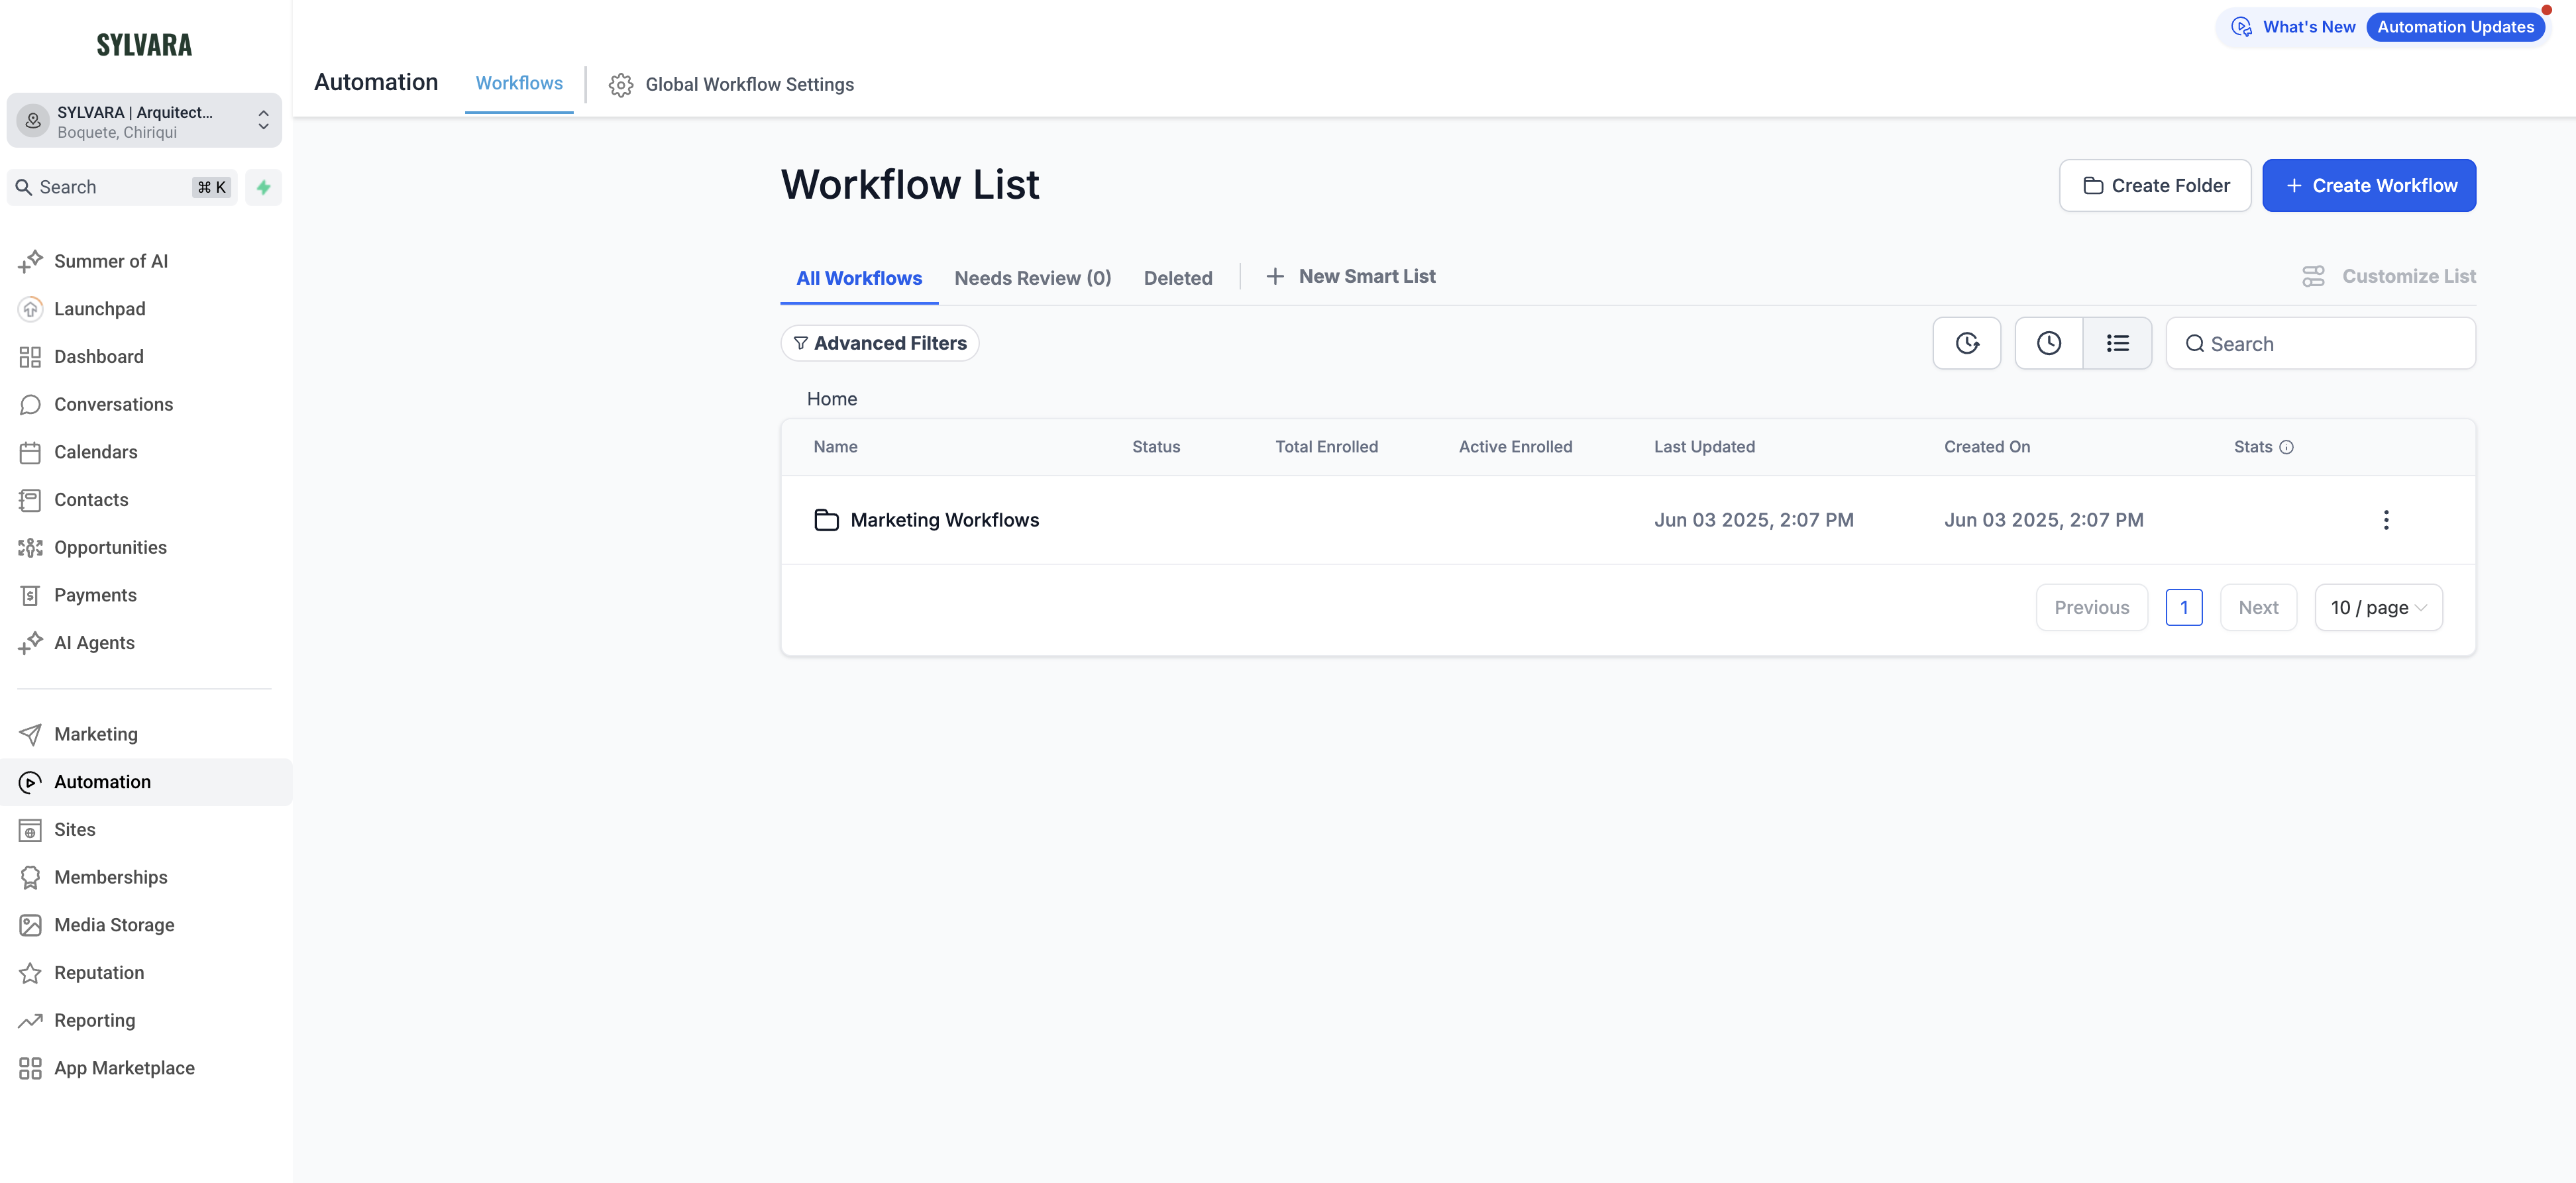Select the Deleted tab
The height and width of the screenshot is (1183, 2576).
[x=1177, y=278]
